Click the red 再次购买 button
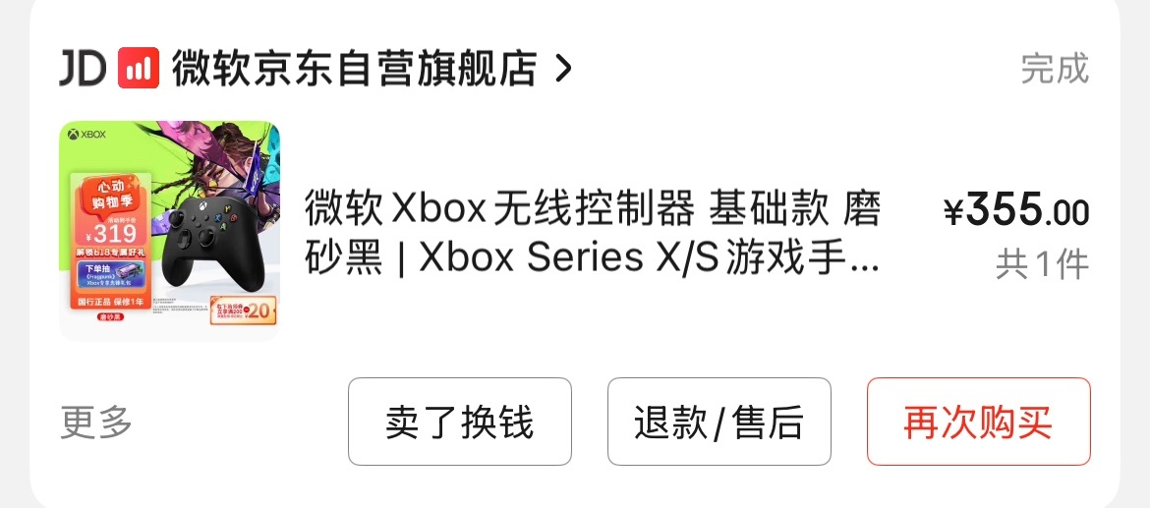This screenshot has width=1150, height=508. point(979,422)
